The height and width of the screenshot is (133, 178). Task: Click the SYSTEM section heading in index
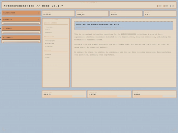click(47, 51)
